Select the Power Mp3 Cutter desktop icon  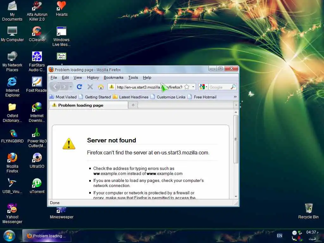click(37, 138)
